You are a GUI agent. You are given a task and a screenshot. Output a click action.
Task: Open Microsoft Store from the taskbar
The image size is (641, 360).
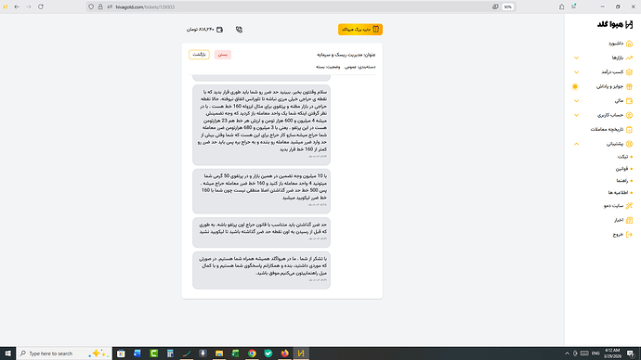121,354
